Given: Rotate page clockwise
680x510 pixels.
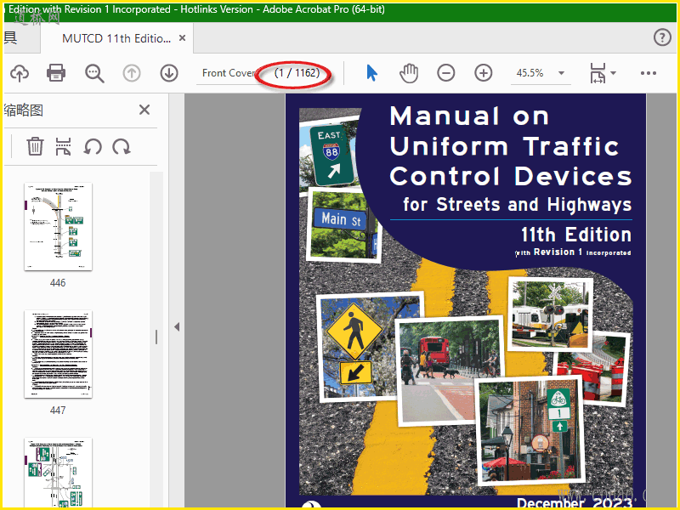Looking at the screenshot, I should click(122, 146).
